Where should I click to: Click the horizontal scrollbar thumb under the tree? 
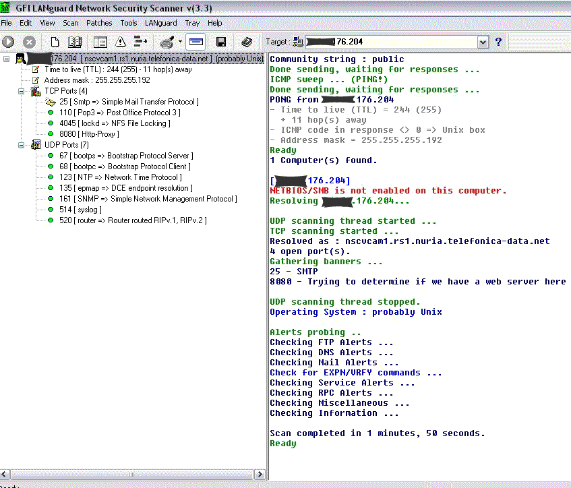pos(131,474)
